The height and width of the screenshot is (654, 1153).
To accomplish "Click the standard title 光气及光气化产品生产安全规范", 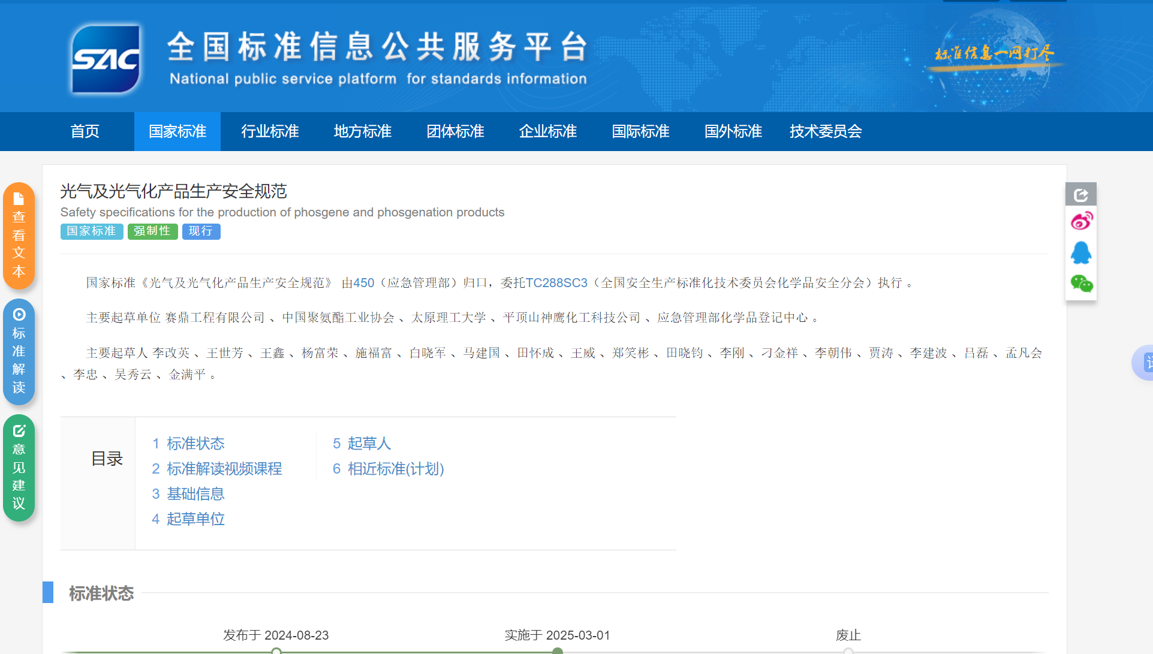I will point(174,191).
